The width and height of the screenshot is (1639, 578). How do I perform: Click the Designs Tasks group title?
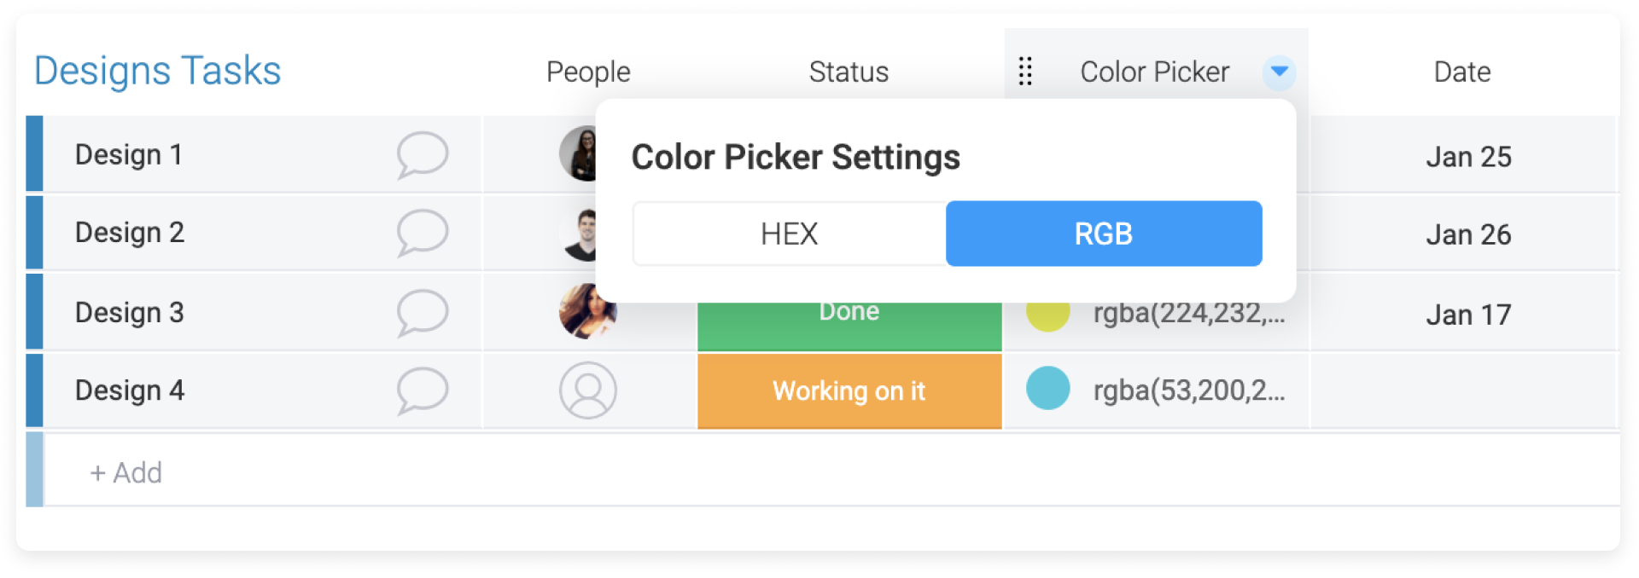pos(158,70)
